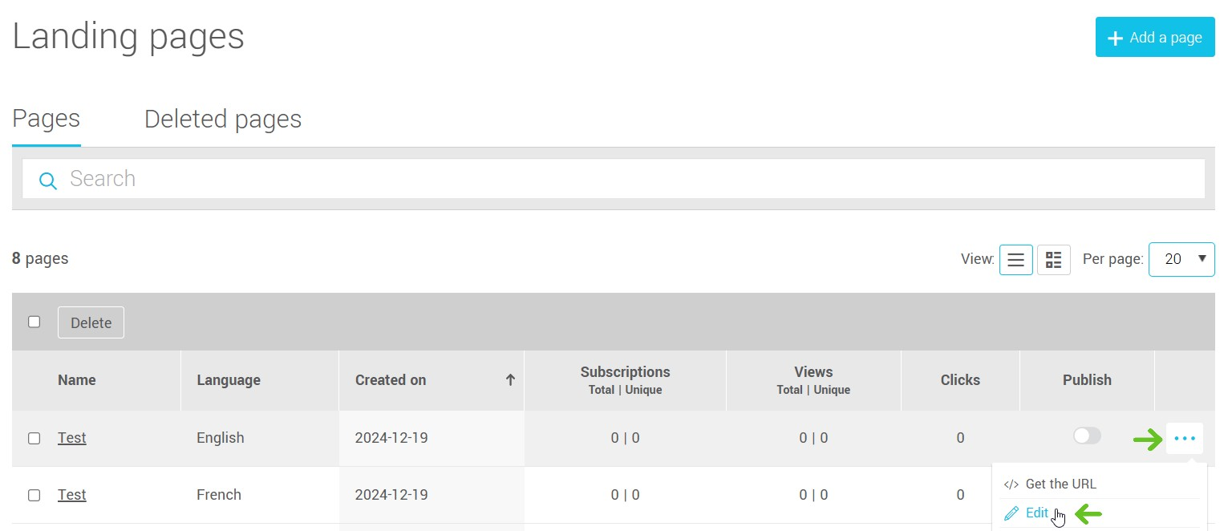The width and height of the screenshot is (1228, 531).
Task: Choose Get the URL menu option
Action: (x=1060, y=484)
